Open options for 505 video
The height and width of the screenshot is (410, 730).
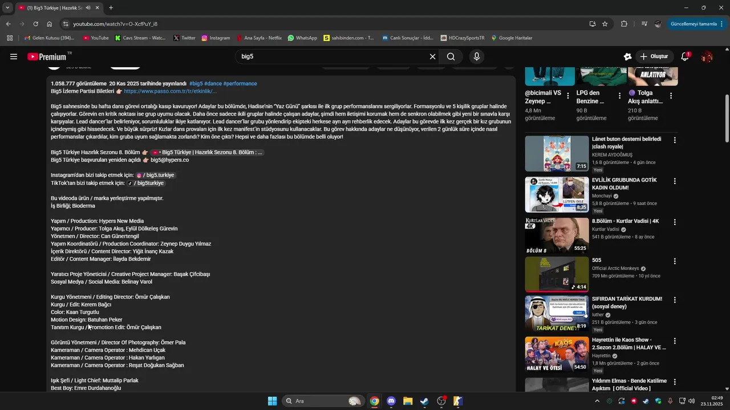[675, 261]
